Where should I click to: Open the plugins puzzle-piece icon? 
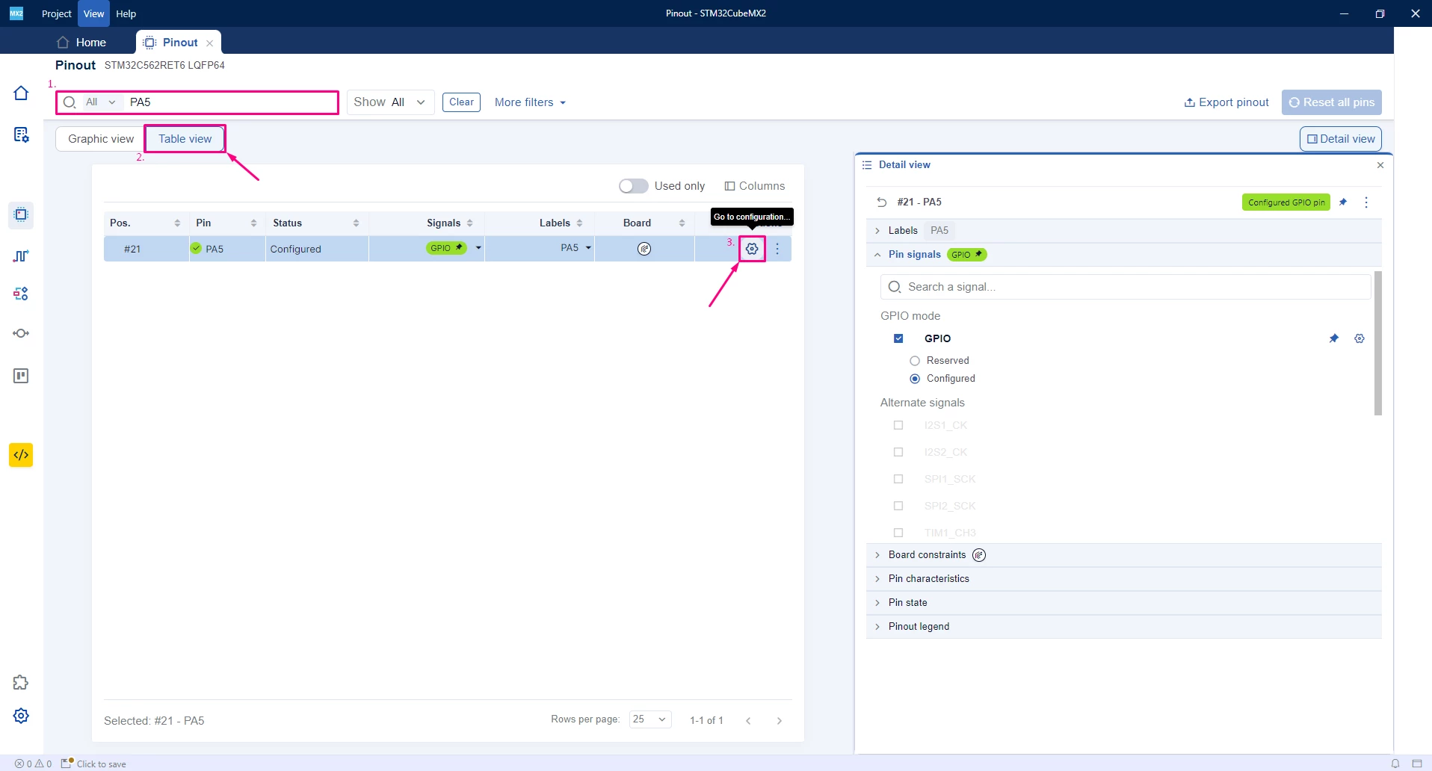(x=21, y=683)
